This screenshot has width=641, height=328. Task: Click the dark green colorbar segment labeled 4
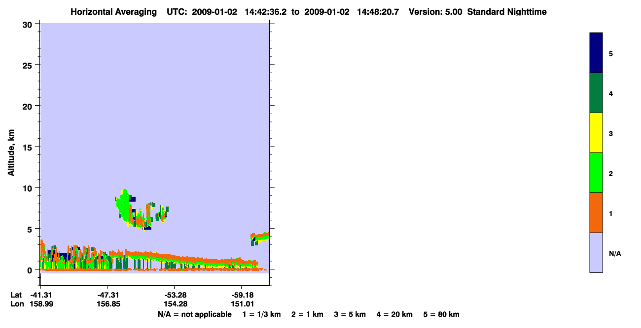pyautogui.click(x=596, y=93)
